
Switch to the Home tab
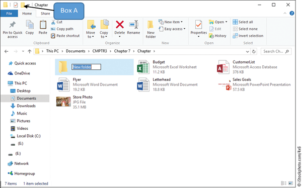point(27,14)
